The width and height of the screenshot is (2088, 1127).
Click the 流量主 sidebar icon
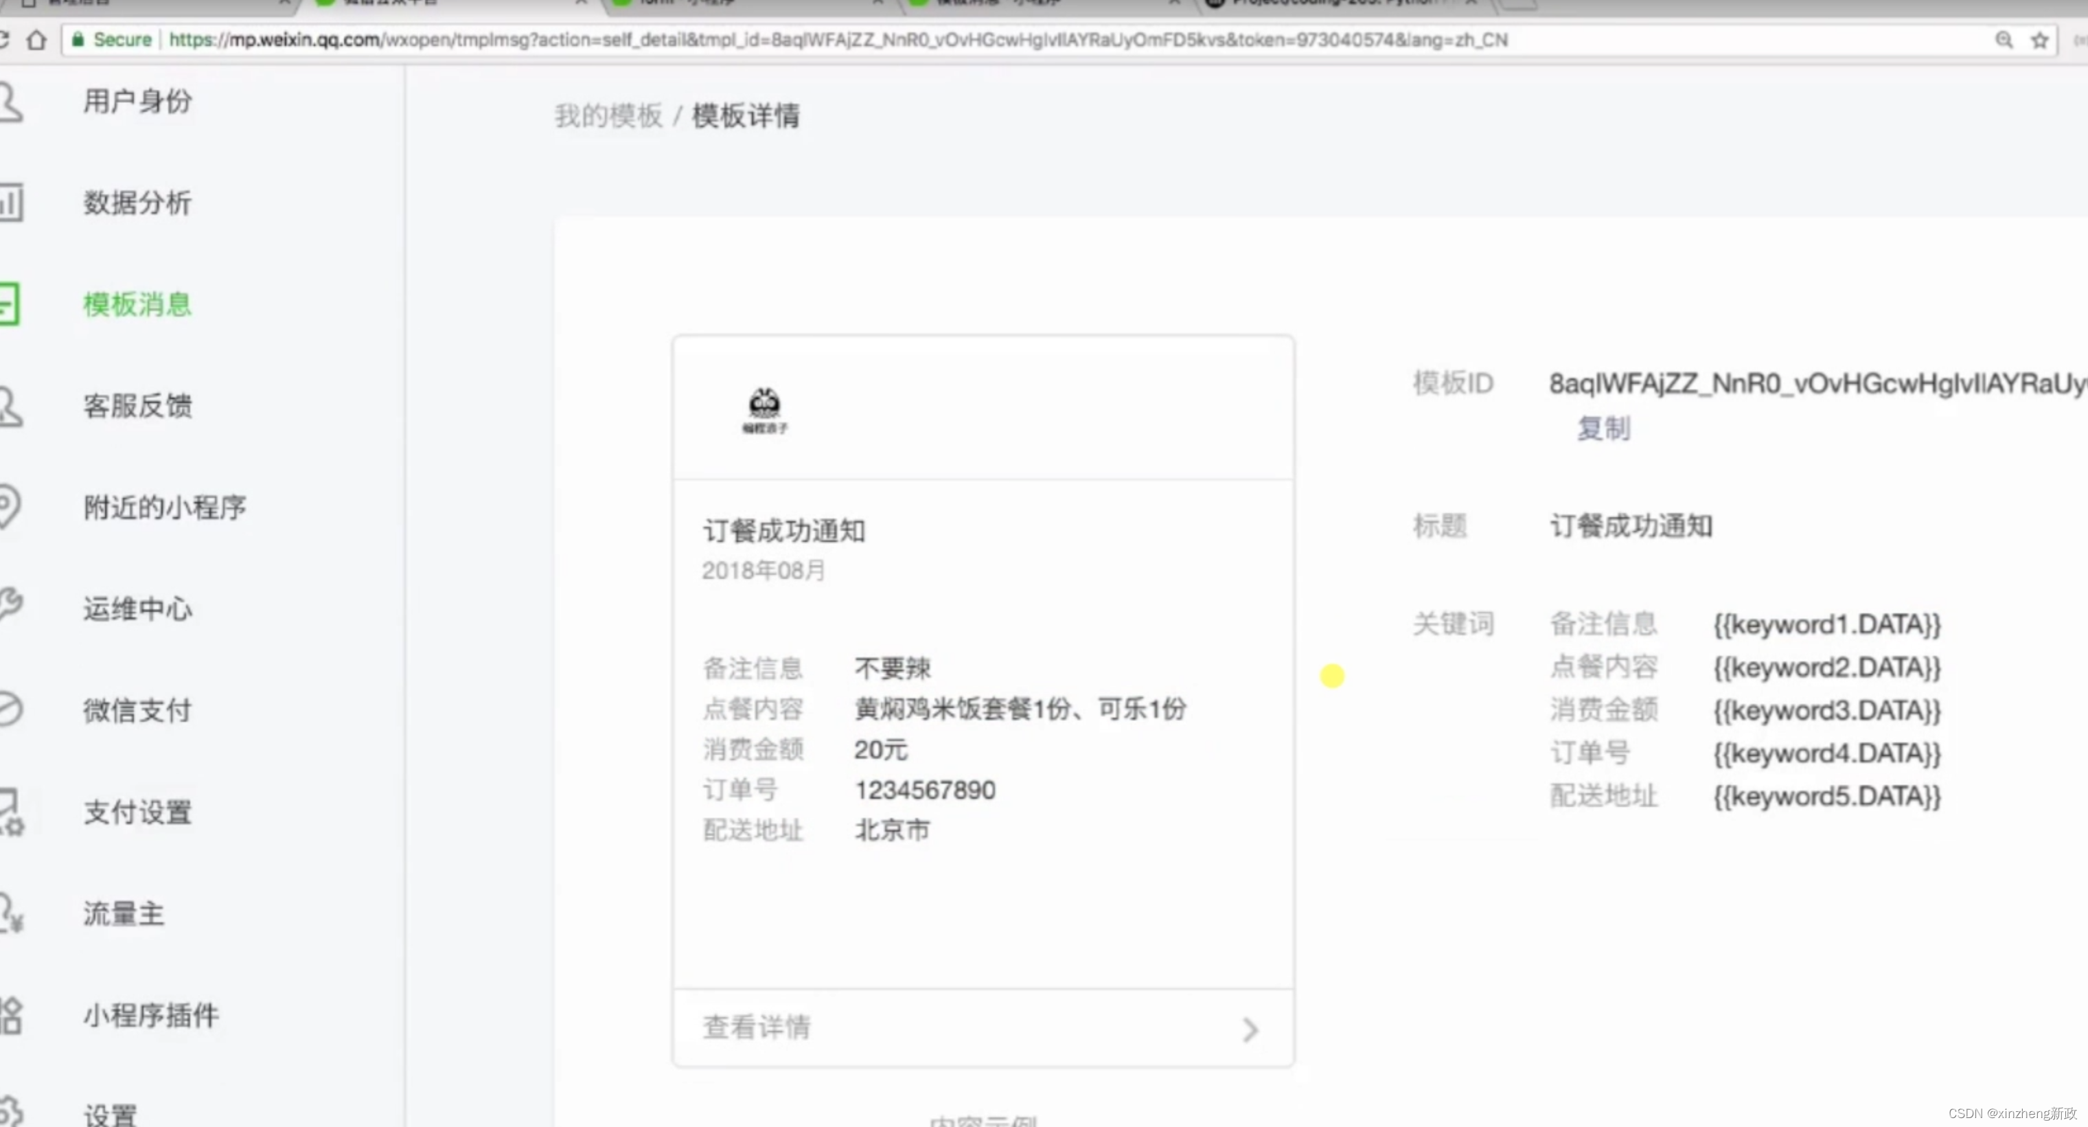tap(10, 914)
